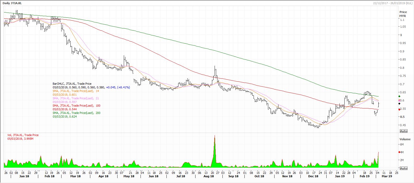
Task: Click the Volume axis heading
Action: [405, 139]
